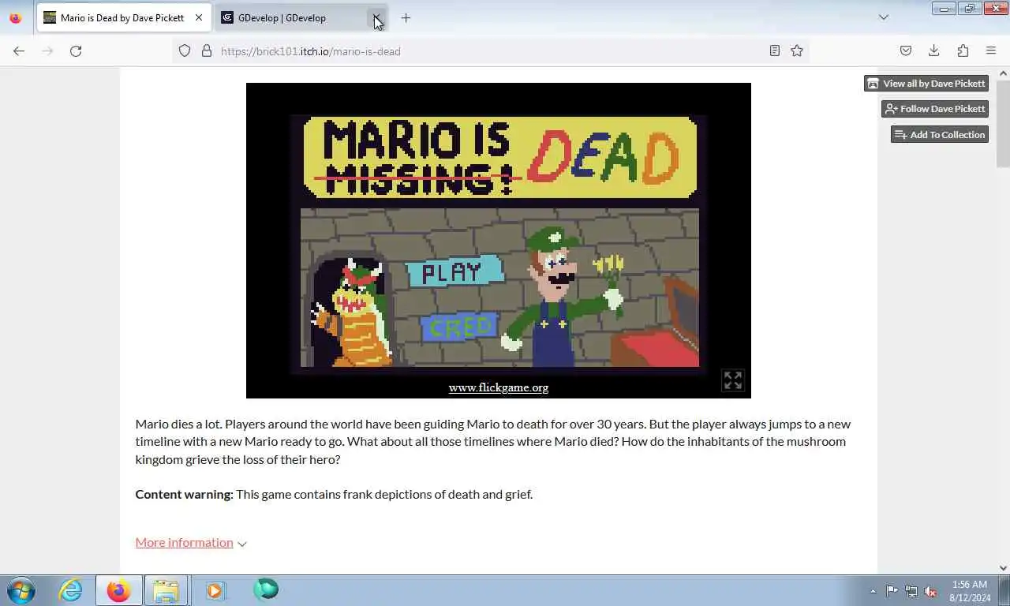Click the taskbar clock and date

(x=970, y=591)
